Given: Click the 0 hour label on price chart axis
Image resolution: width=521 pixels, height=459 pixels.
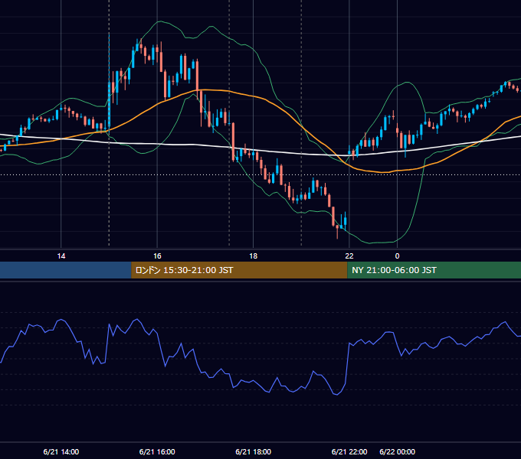Looking at the screenshot, I should (x=397, y=256).
